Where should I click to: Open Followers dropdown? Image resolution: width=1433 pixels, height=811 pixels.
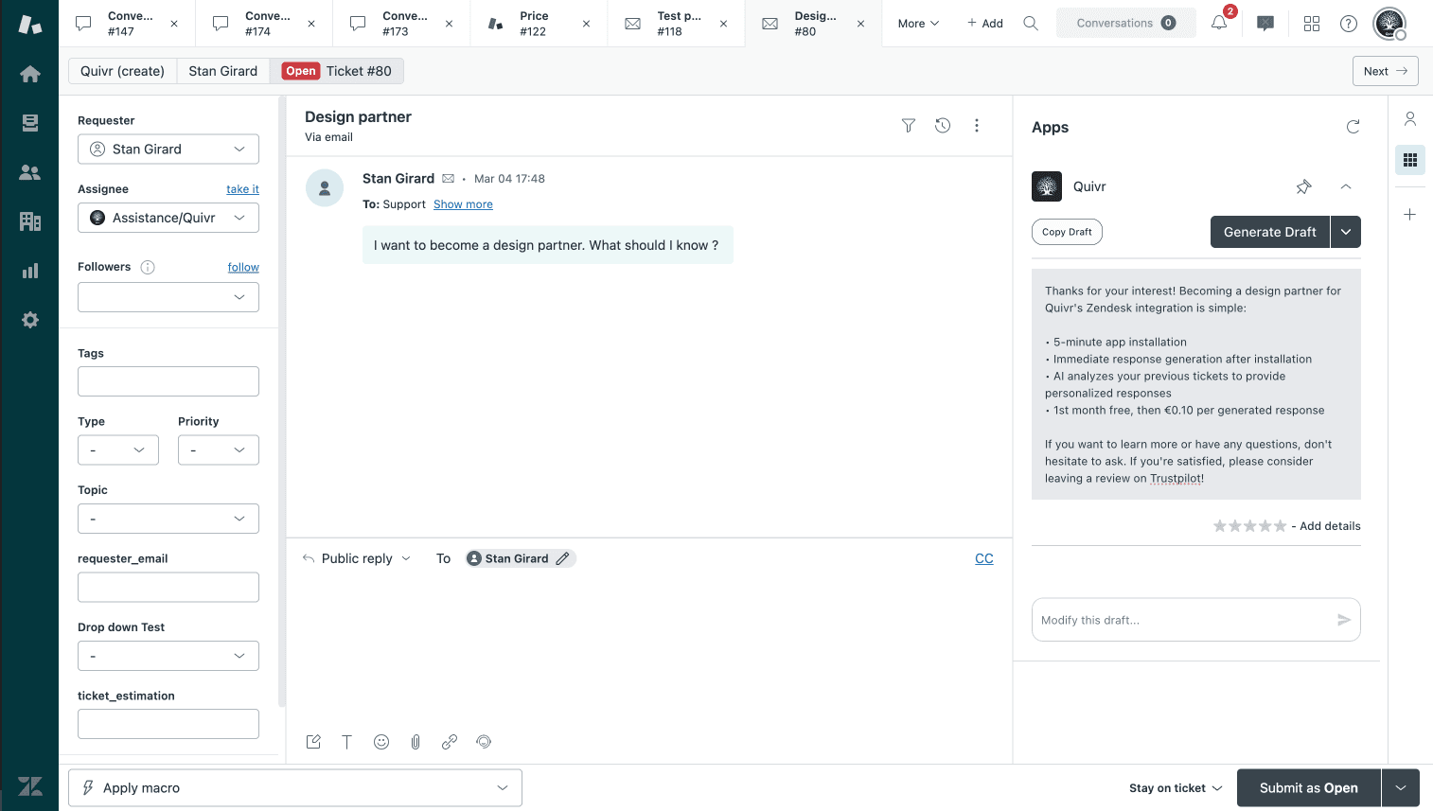168,297
